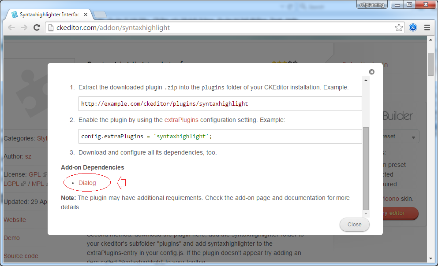This screenshot has height=266, width=438.
Task: Open the extraPlugins configuration link
Action: coord(181,120)
